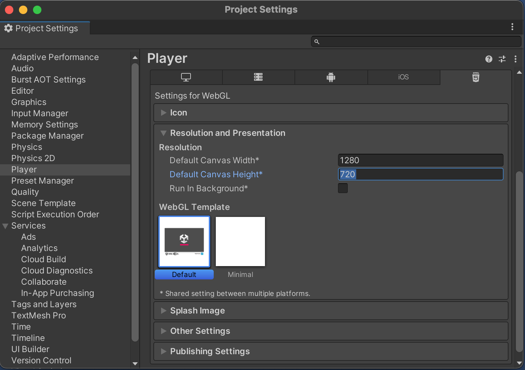Select the Dedicated Server platform tab
Screen dimensions: 525x370
click(x=258, y=77)
